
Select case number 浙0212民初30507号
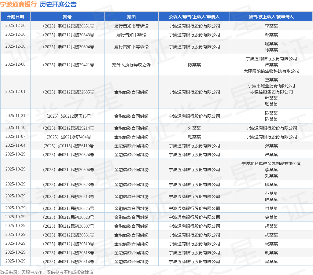click(68, 226)
